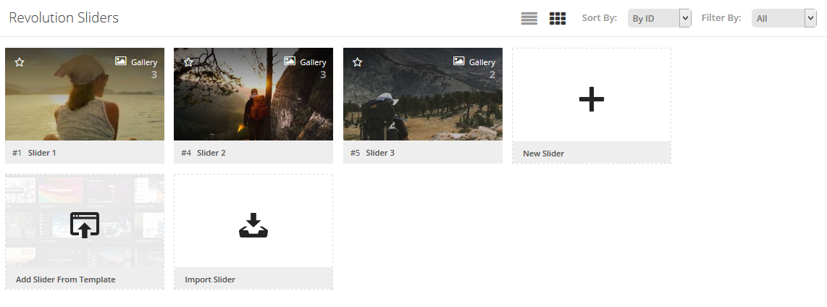Switch to list view layout

(529, 18)
